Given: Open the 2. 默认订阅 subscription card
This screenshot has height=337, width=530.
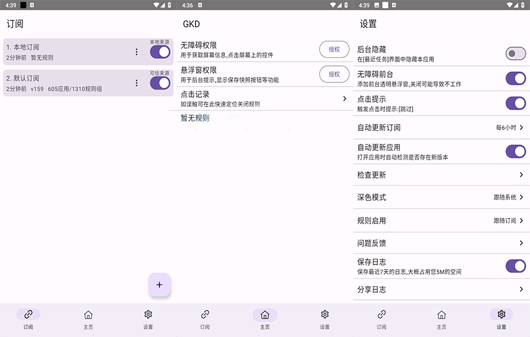Looking at the screenshot, I should [88, 83].
